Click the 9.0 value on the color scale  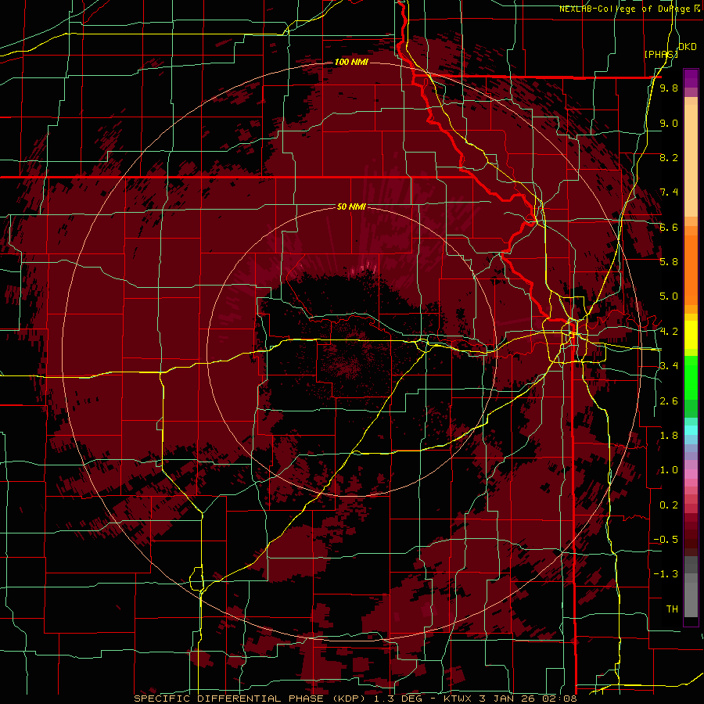click(x=669, y=124)
